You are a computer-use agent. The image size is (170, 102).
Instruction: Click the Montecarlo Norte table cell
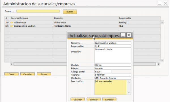coord(62,26)
